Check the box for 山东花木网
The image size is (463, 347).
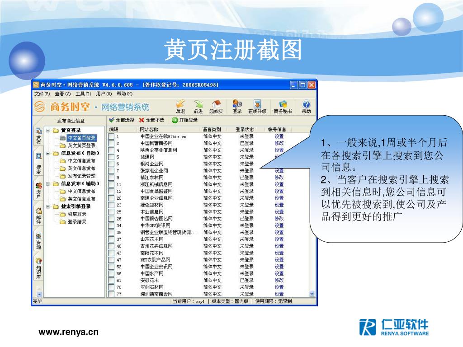[x=111, y=239]
